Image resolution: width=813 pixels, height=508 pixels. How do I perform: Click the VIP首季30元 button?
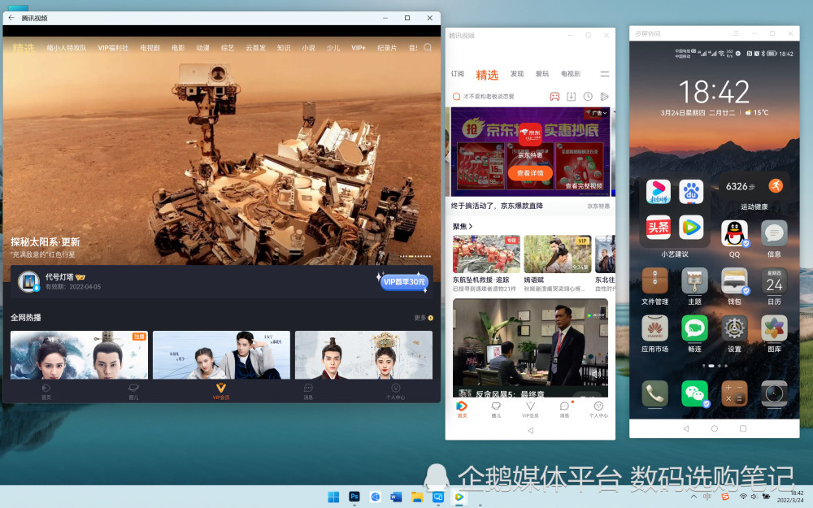tap(404, 281)
